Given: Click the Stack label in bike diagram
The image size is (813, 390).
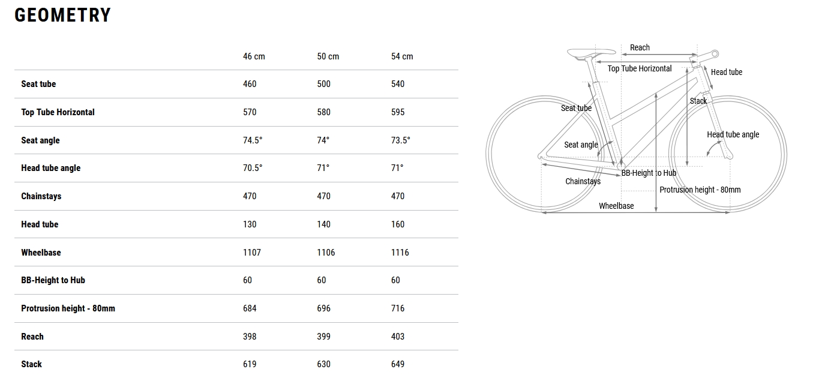Looking at the screenshot, I should 698,101.
